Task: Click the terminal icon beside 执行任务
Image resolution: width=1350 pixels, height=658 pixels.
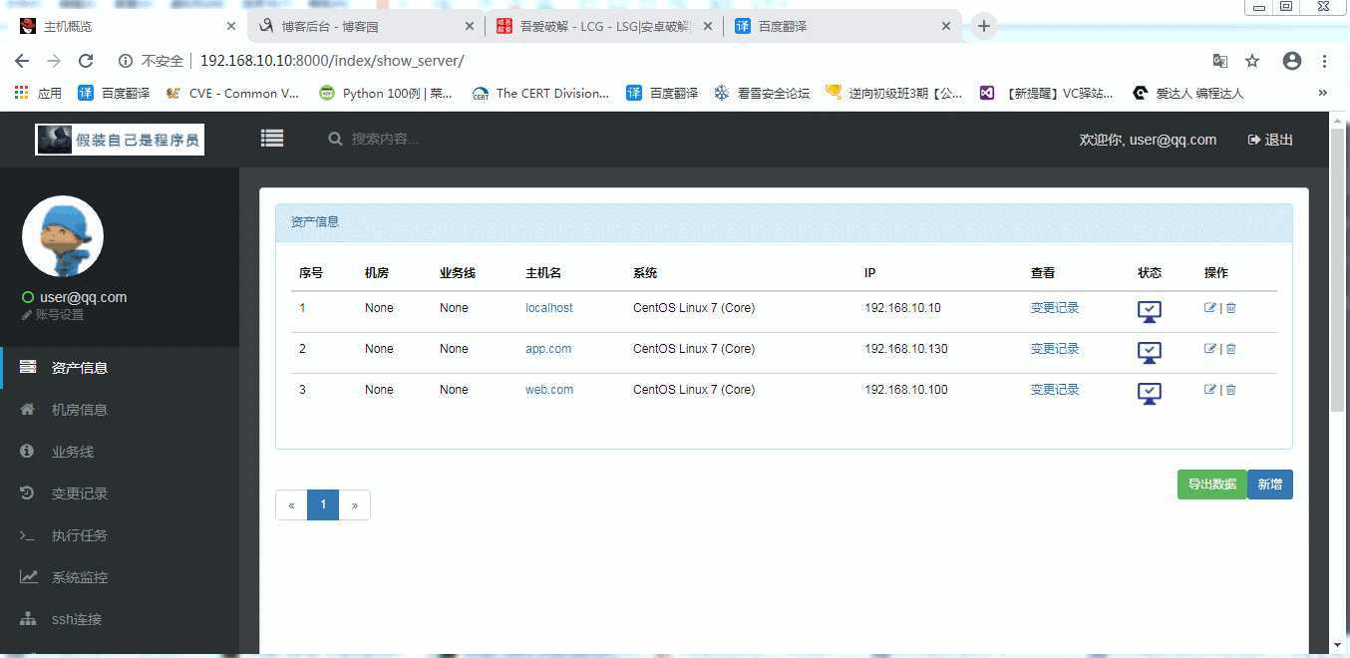Action: 28,535
